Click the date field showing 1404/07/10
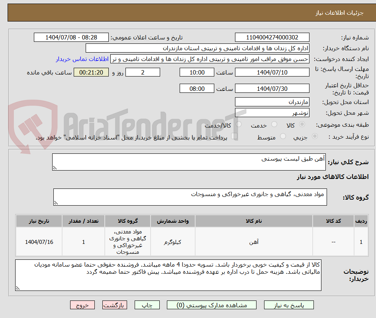Image resolution: width=376 pixels, height=318 pixels. (x=272, y=72)
